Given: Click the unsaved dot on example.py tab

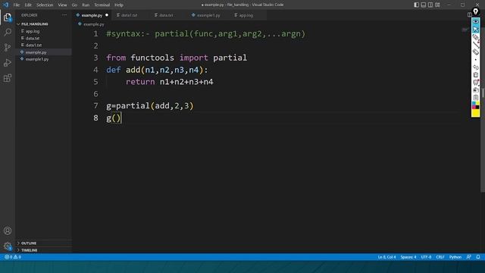Looking at the screenshot, I should point(107,15).
